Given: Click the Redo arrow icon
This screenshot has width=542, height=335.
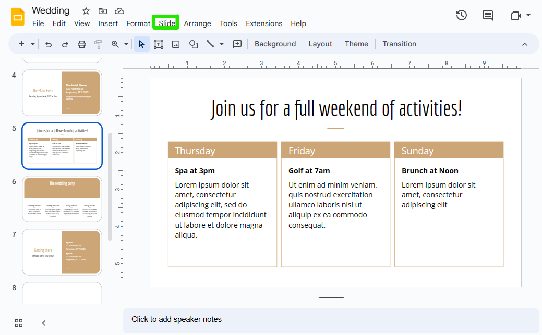Looking at the screenshot, I should click(x=65, y=44).
